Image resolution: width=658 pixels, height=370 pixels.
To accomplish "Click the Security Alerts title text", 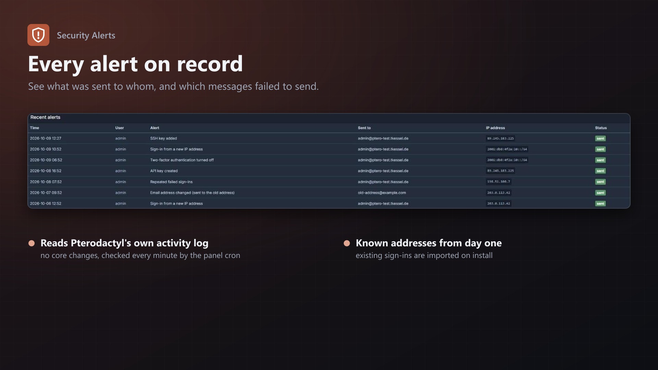I will (x=86, y=35).
